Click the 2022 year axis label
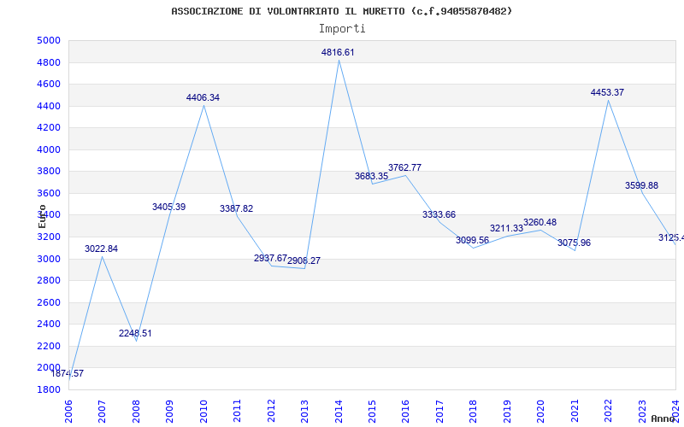Screen dimensions: 684x427 point(608,412)
